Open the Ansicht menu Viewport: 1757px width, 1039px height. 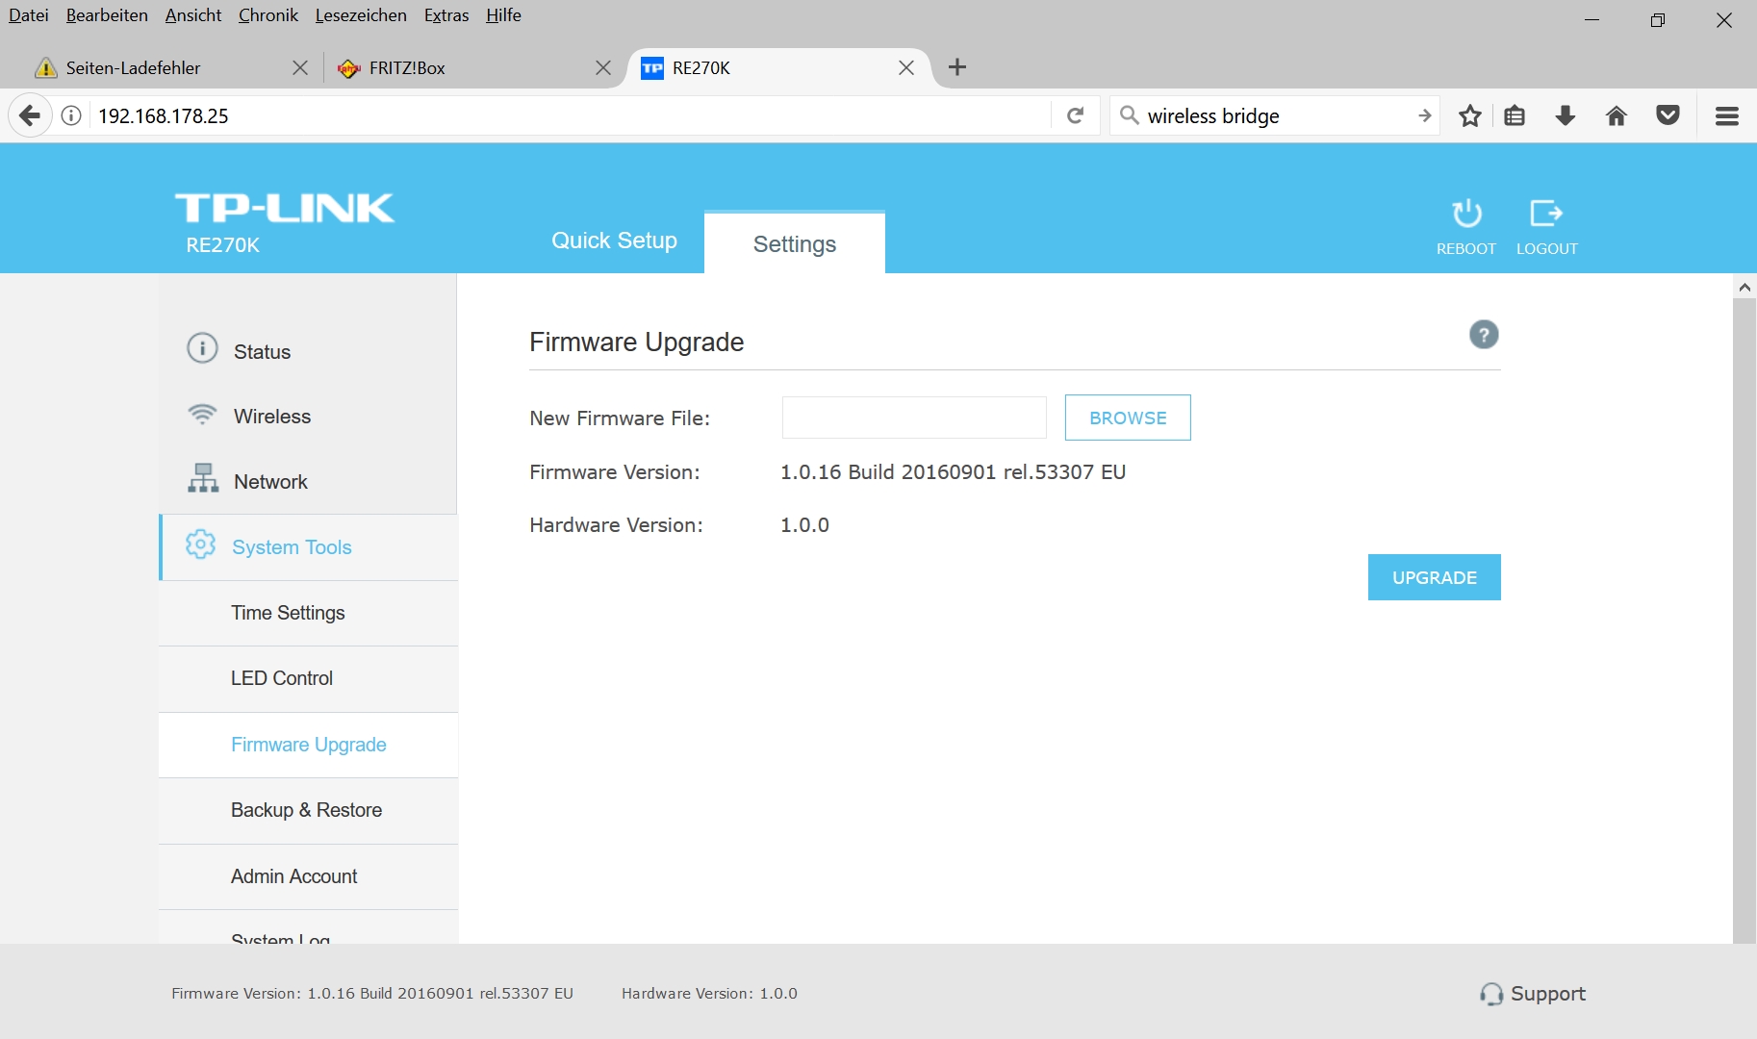[193, 15]
